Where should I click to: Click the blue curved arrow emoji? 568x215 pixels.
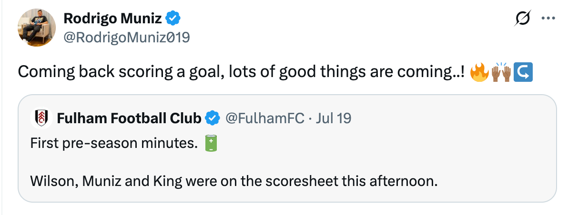click(523, 72)
